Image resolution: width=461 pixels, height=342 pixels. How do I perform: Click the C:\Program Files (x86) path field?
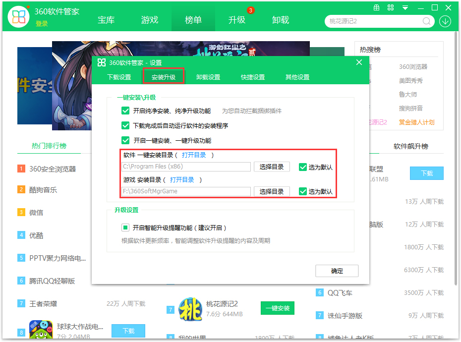click(186, 167)
